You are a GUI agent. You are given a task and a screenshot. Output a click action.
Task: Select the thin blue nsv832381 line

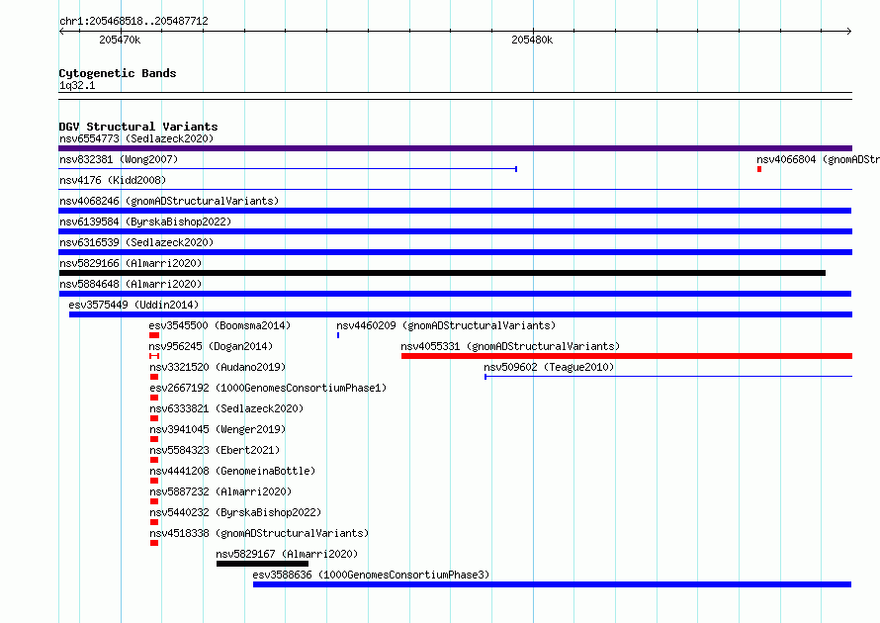pos(288,169)
